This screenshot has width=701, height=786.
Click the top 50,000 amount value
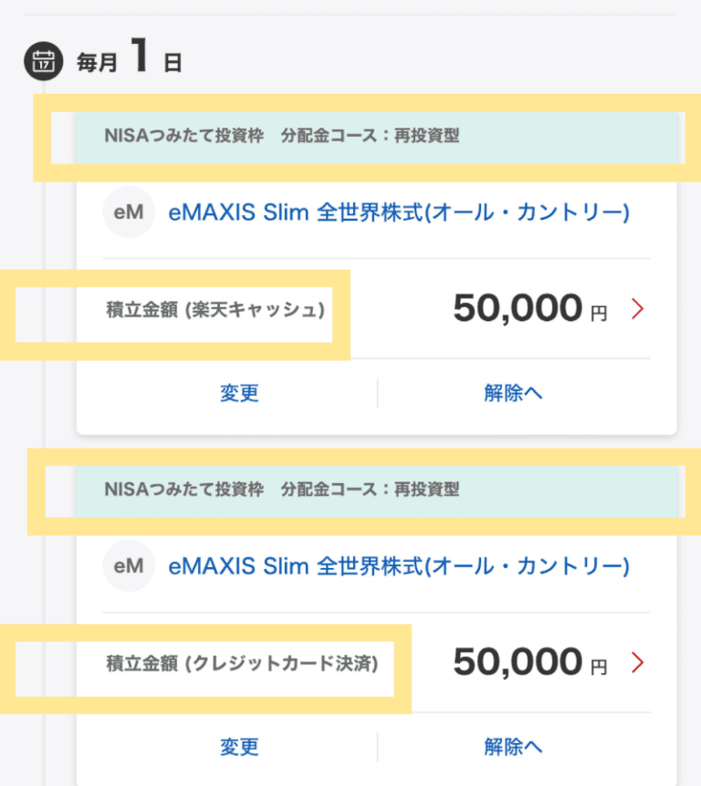(518, 308)
